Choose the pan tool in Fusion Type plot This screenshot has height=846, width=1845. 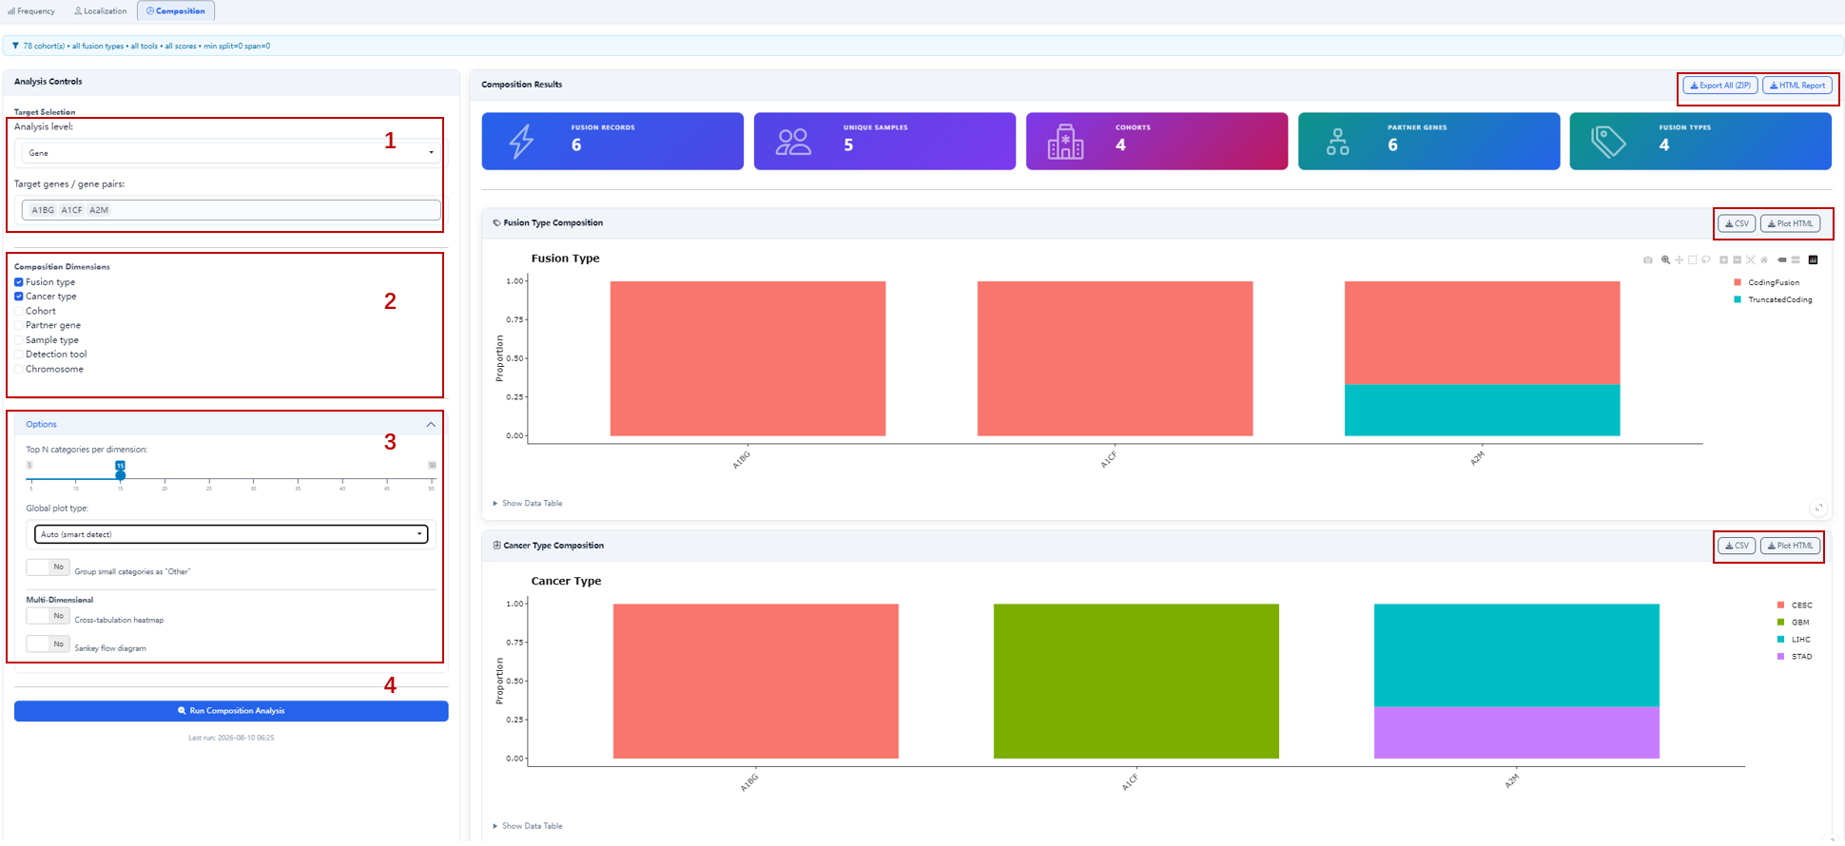click(x=1680, y=260)
